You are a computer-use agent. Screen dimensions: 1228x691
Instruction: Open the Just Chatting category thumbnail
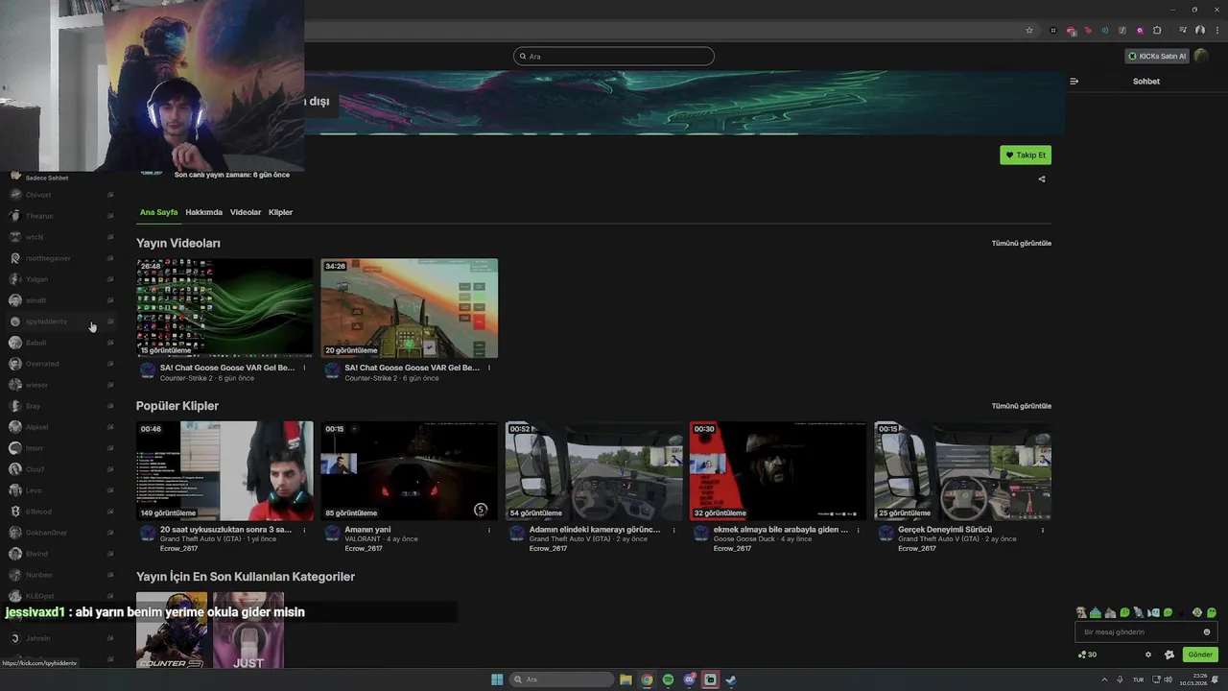coord(248,631)
